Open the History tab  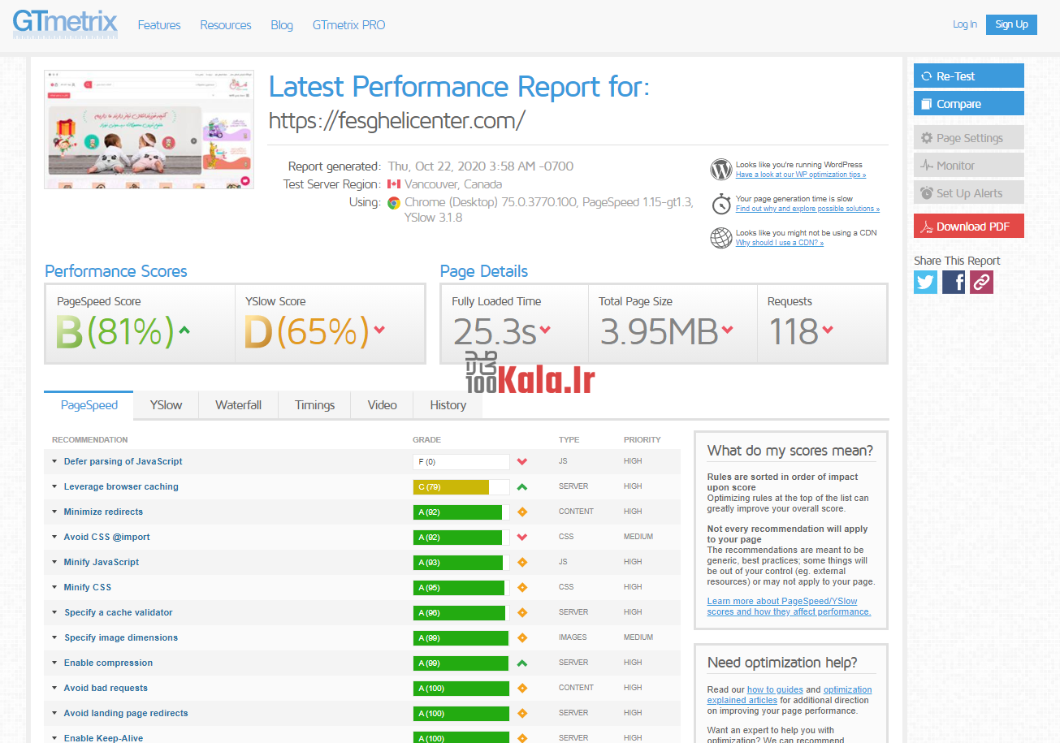coord(448,404)
